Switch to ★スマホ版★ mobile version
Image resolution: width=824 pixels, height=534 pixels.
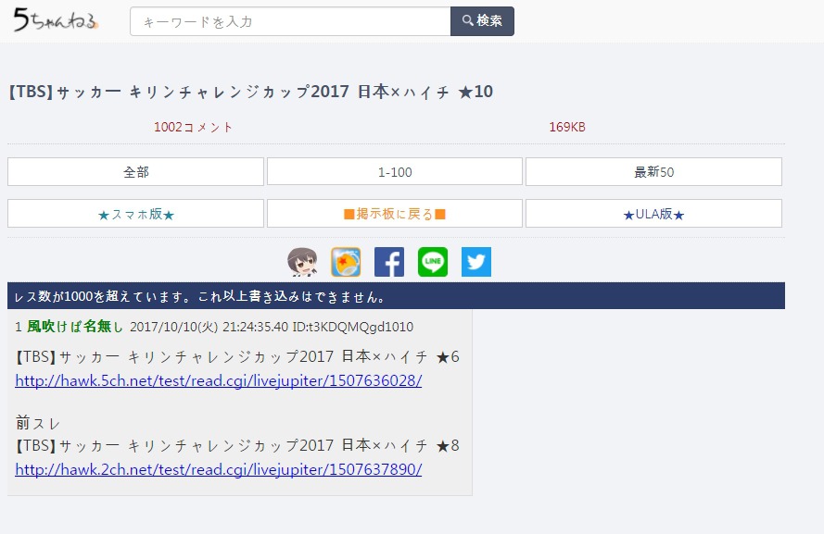click(135, 214)
